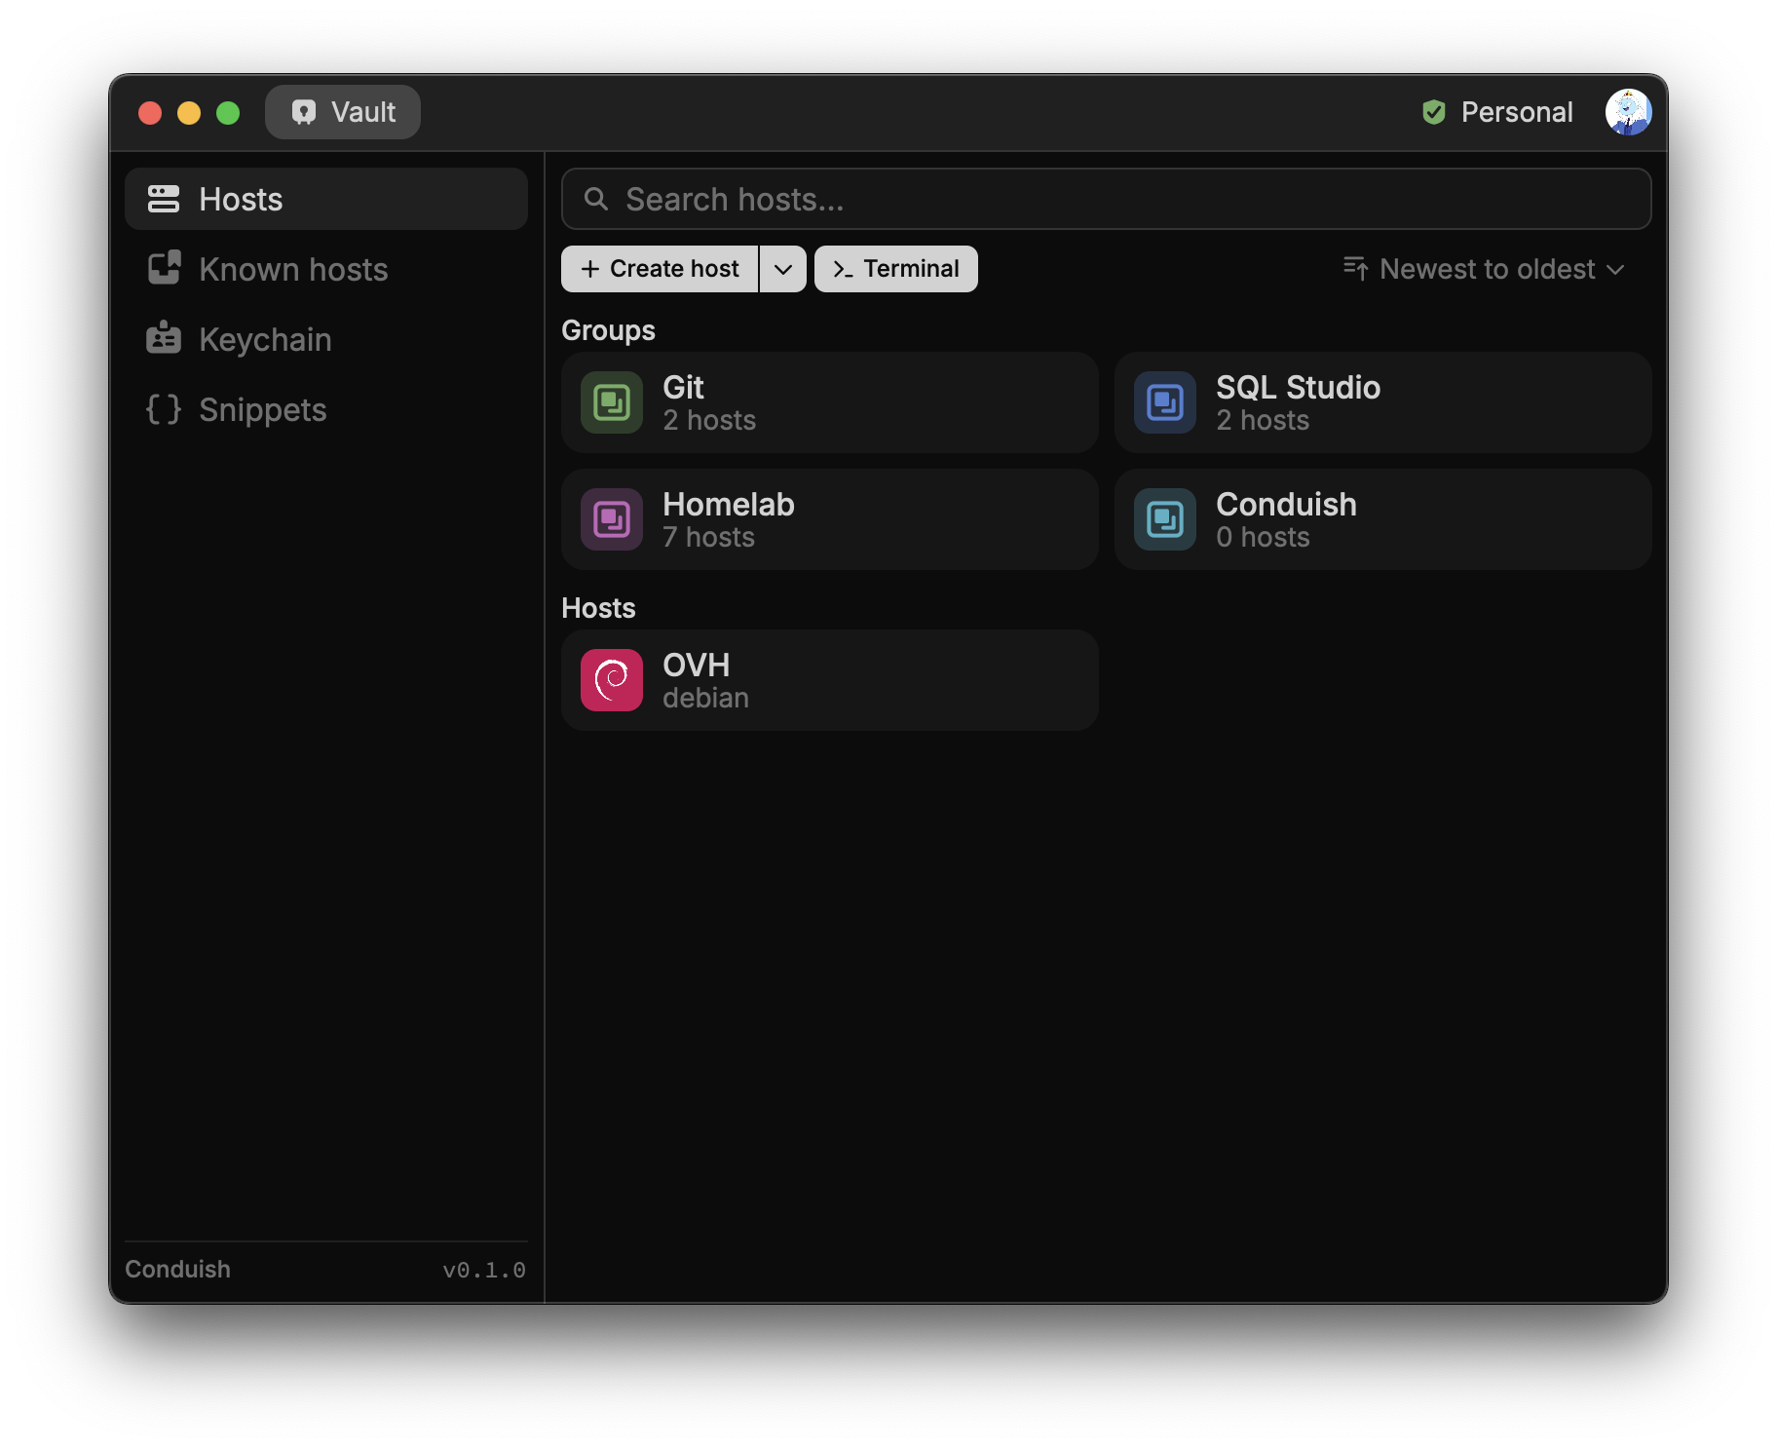Click the Keychain badge icon
Image resolution: width=1777 pixels, height=1448 pixels.
[x=164, y=337]
